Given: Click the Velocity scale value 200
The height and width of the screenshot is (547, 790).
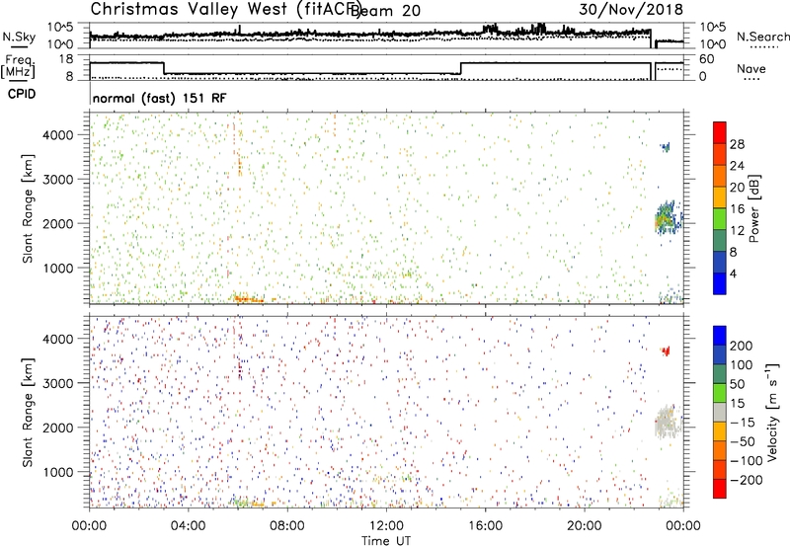Looking at the screenshot, I should pyautogui.click(x=742, y=346).
